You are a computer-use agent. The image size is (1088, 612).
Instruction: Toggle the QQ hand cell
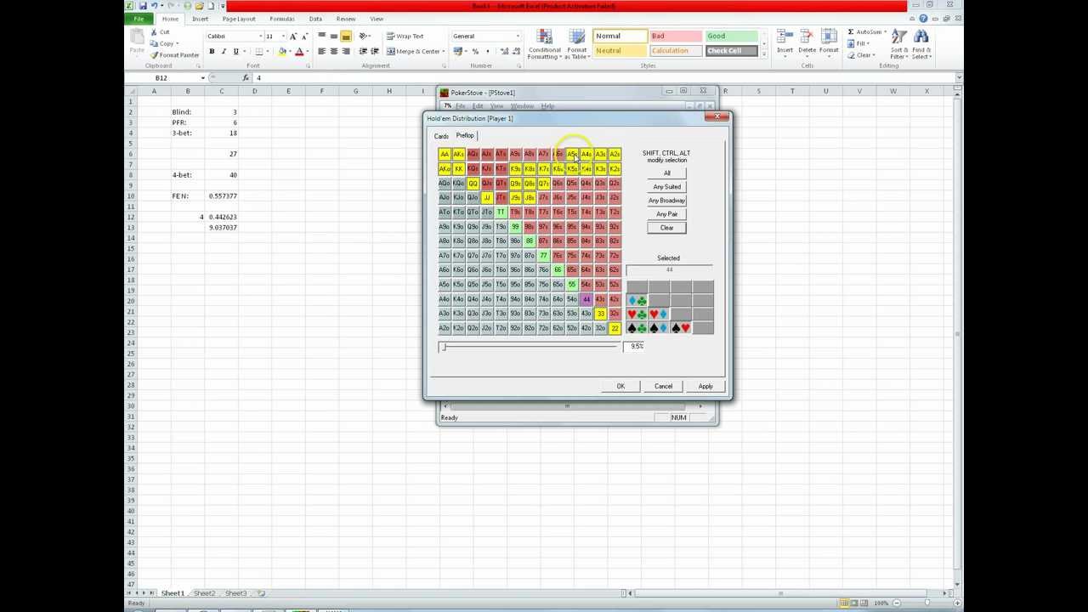(473, 184)
